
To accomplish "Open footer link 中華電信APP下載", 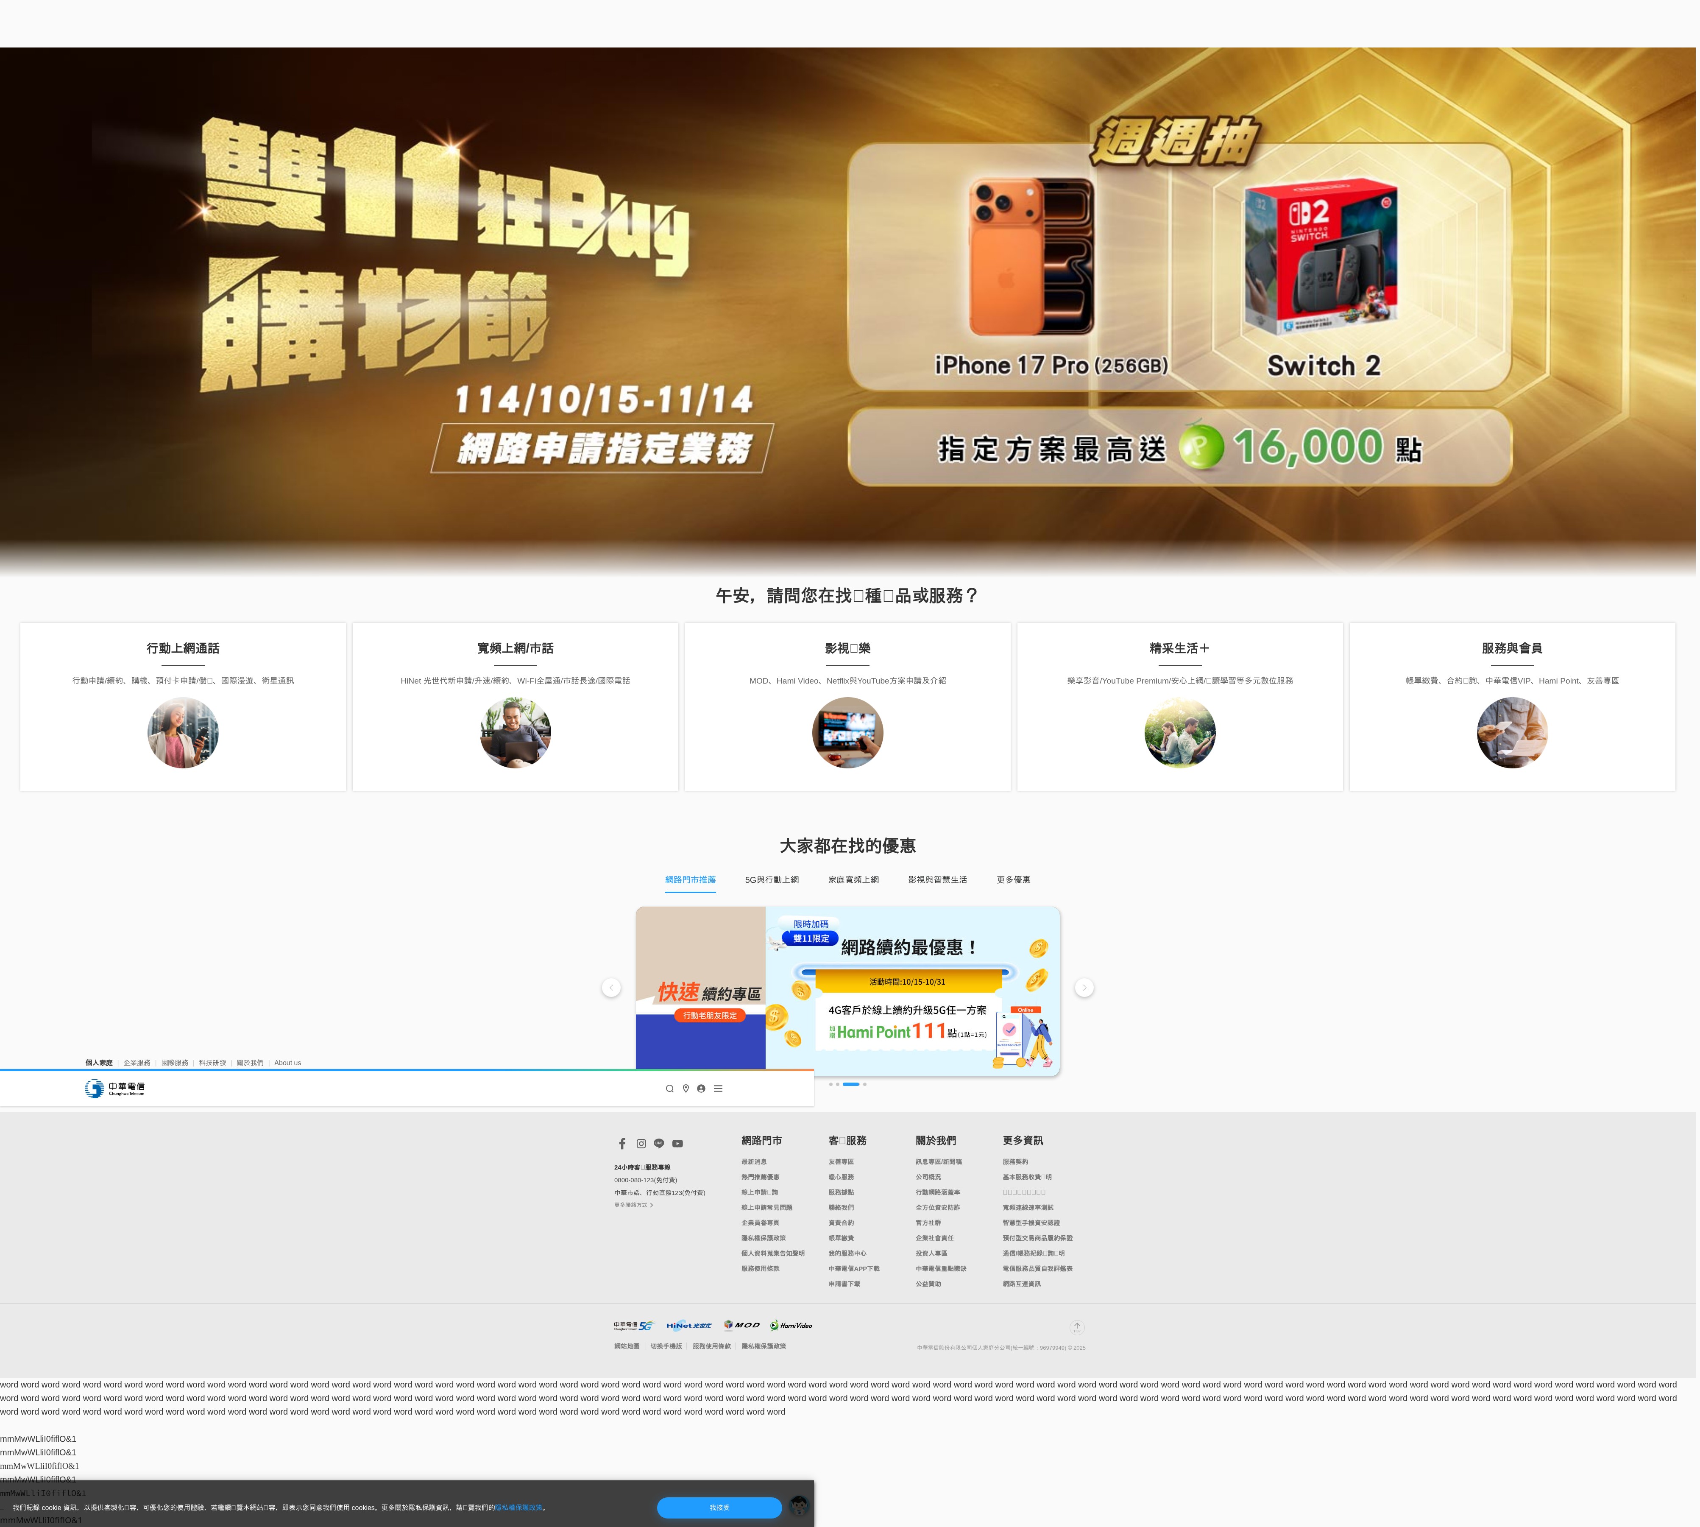I will pyautogui.click(x=854, y=1269).
